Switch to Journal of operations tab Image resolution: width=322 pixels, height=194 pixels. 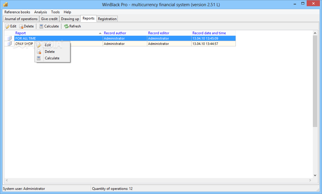(21, 19)
